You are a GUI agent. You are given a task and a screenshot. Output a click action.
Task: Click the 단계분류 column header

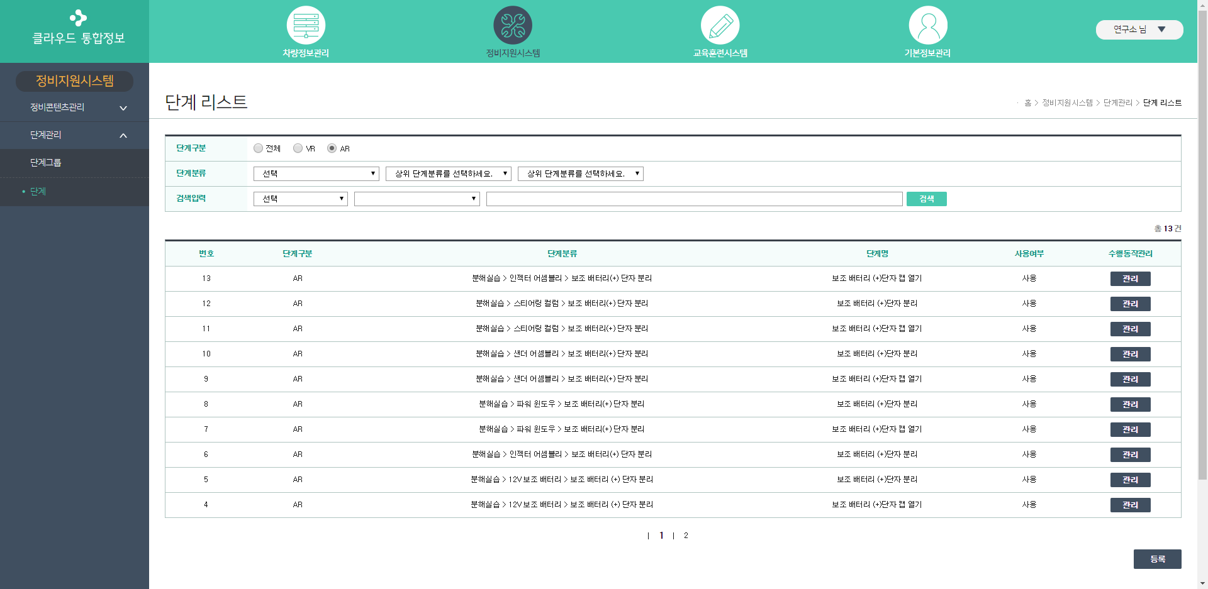(562, 253)
